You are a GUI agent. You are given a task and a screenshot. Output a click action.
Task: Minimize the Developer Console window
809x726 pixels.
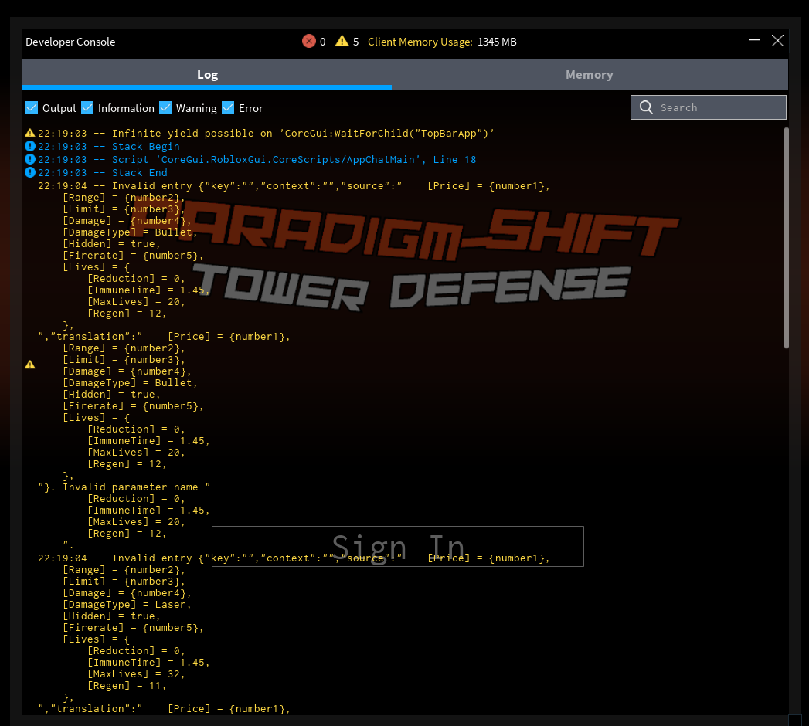pyautogui.click(x=754, y=40)
